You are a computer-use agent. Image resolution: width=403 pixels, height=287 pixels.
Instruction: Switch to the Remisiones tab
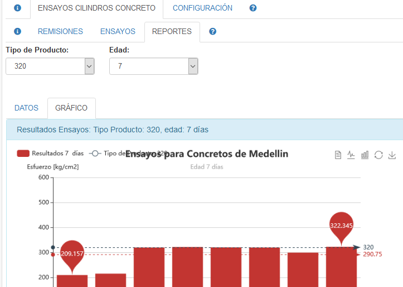(x=60, y=32)
